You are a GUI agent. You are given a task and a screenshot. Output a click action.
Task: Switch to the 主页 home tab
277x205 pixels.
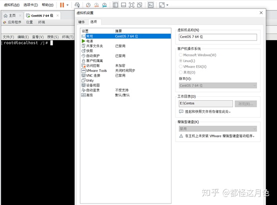tap(12, 16)
